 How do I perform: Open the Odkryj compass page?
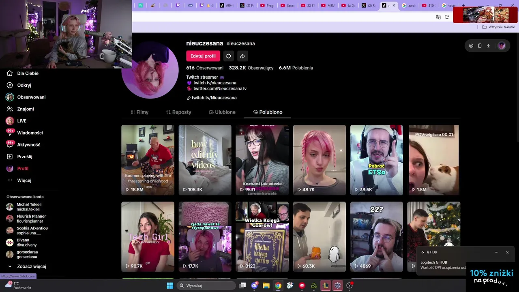19,85
